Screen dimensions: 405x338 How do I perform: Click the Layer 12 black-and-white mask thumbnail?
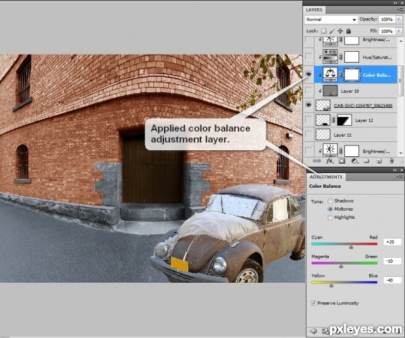[344, 120]
